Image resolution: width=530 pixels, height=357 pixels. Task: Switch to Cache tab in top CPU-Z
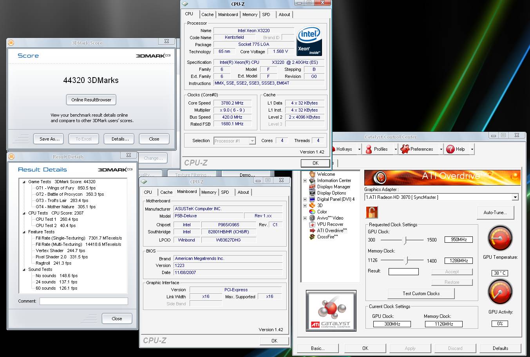(207, 14)
